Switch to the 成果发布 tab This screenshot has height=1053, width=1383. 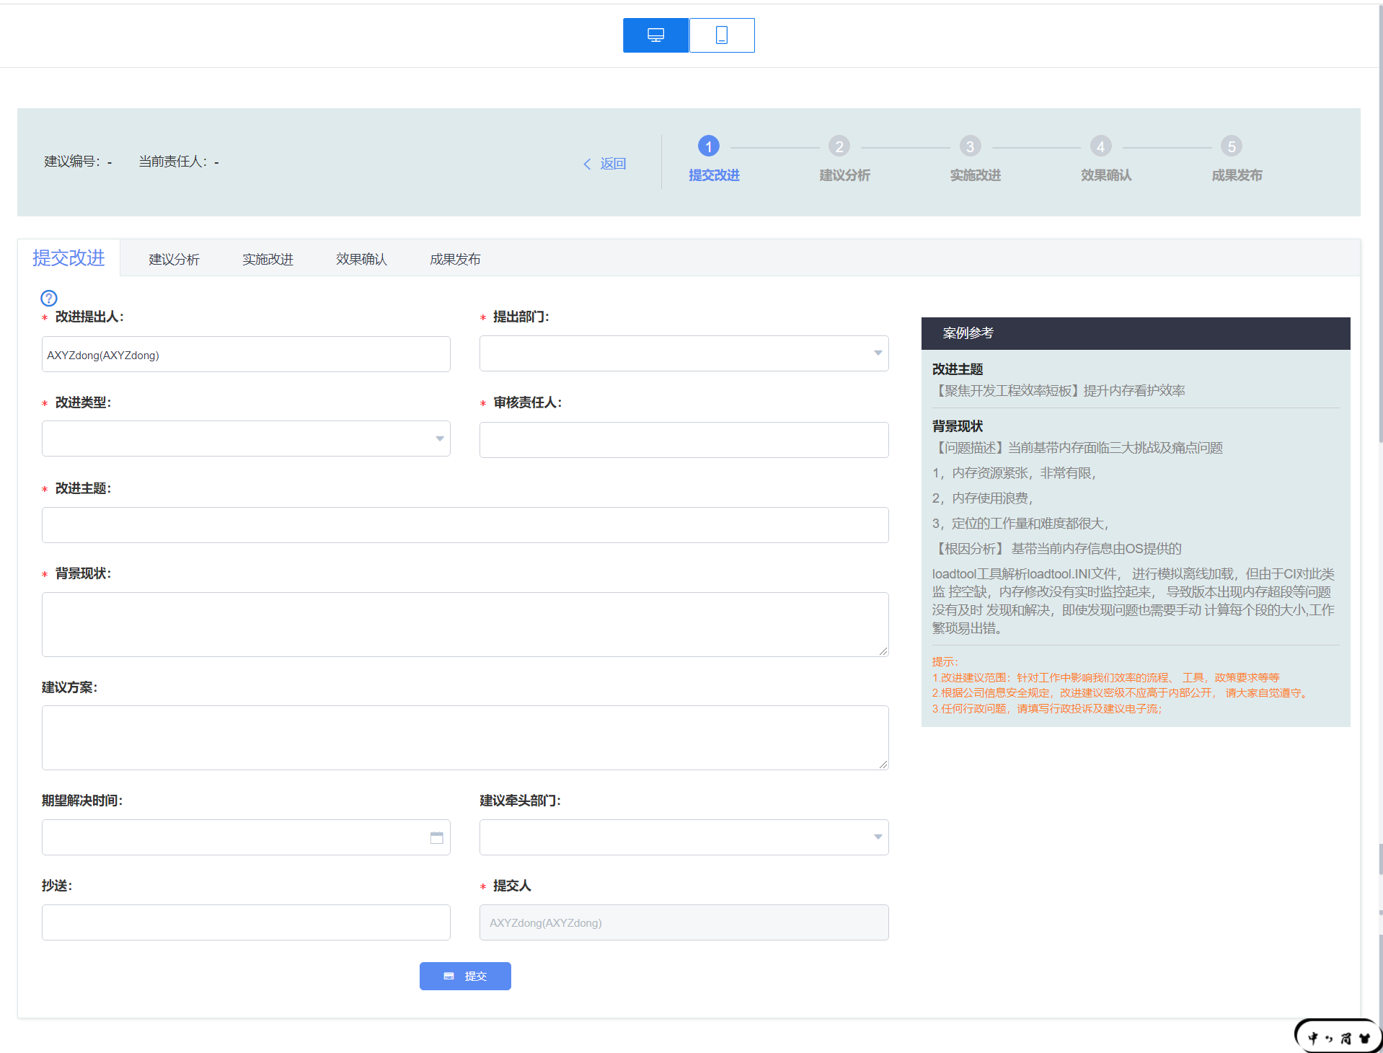tap(455, 259)
